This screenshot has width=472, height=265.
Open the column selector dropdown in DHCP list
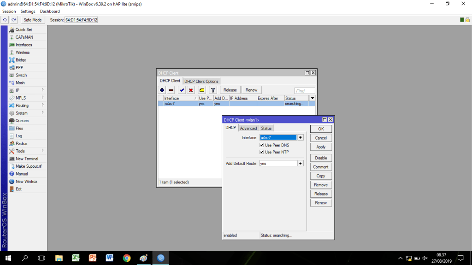(x=313, y=98)
